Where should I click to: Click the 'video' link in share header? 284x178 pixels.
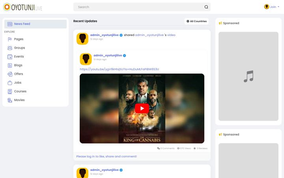[x=171, y=35]
